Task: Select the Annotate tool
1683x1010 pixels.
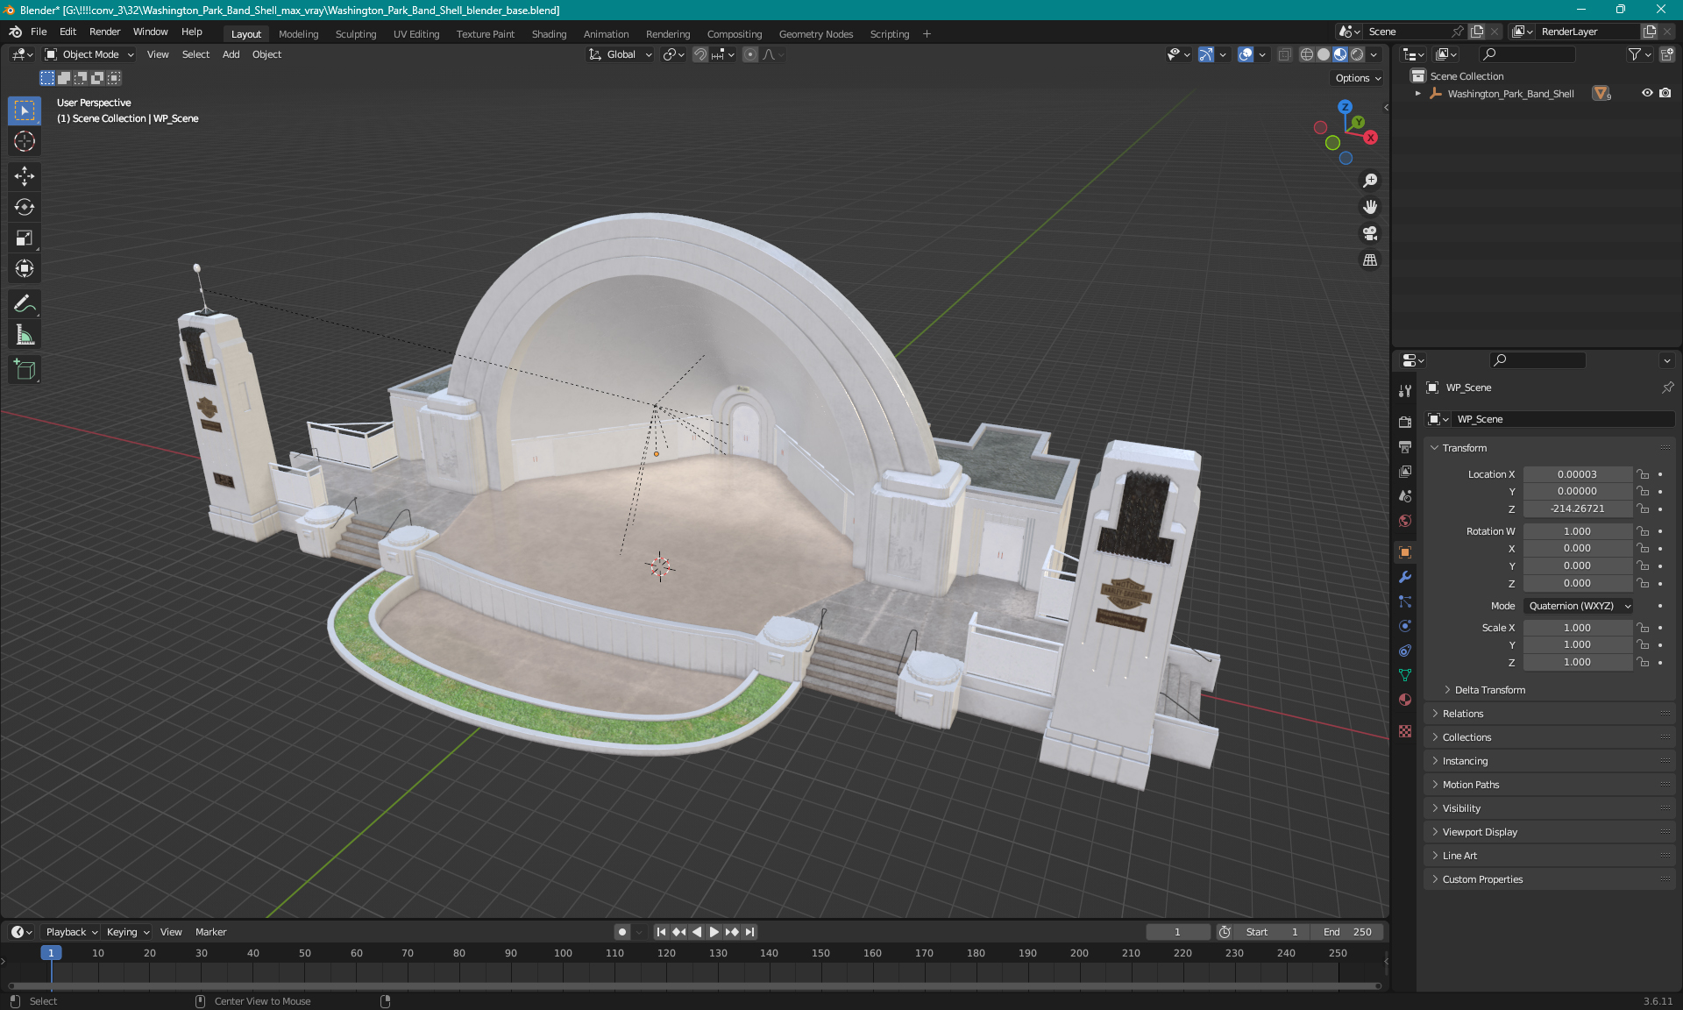Action: [25, 304]
